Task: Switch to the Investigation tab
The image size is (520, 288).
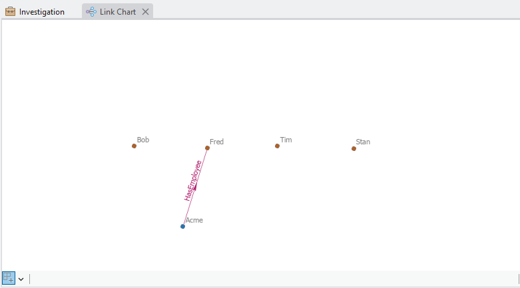Action: point(41,11)
